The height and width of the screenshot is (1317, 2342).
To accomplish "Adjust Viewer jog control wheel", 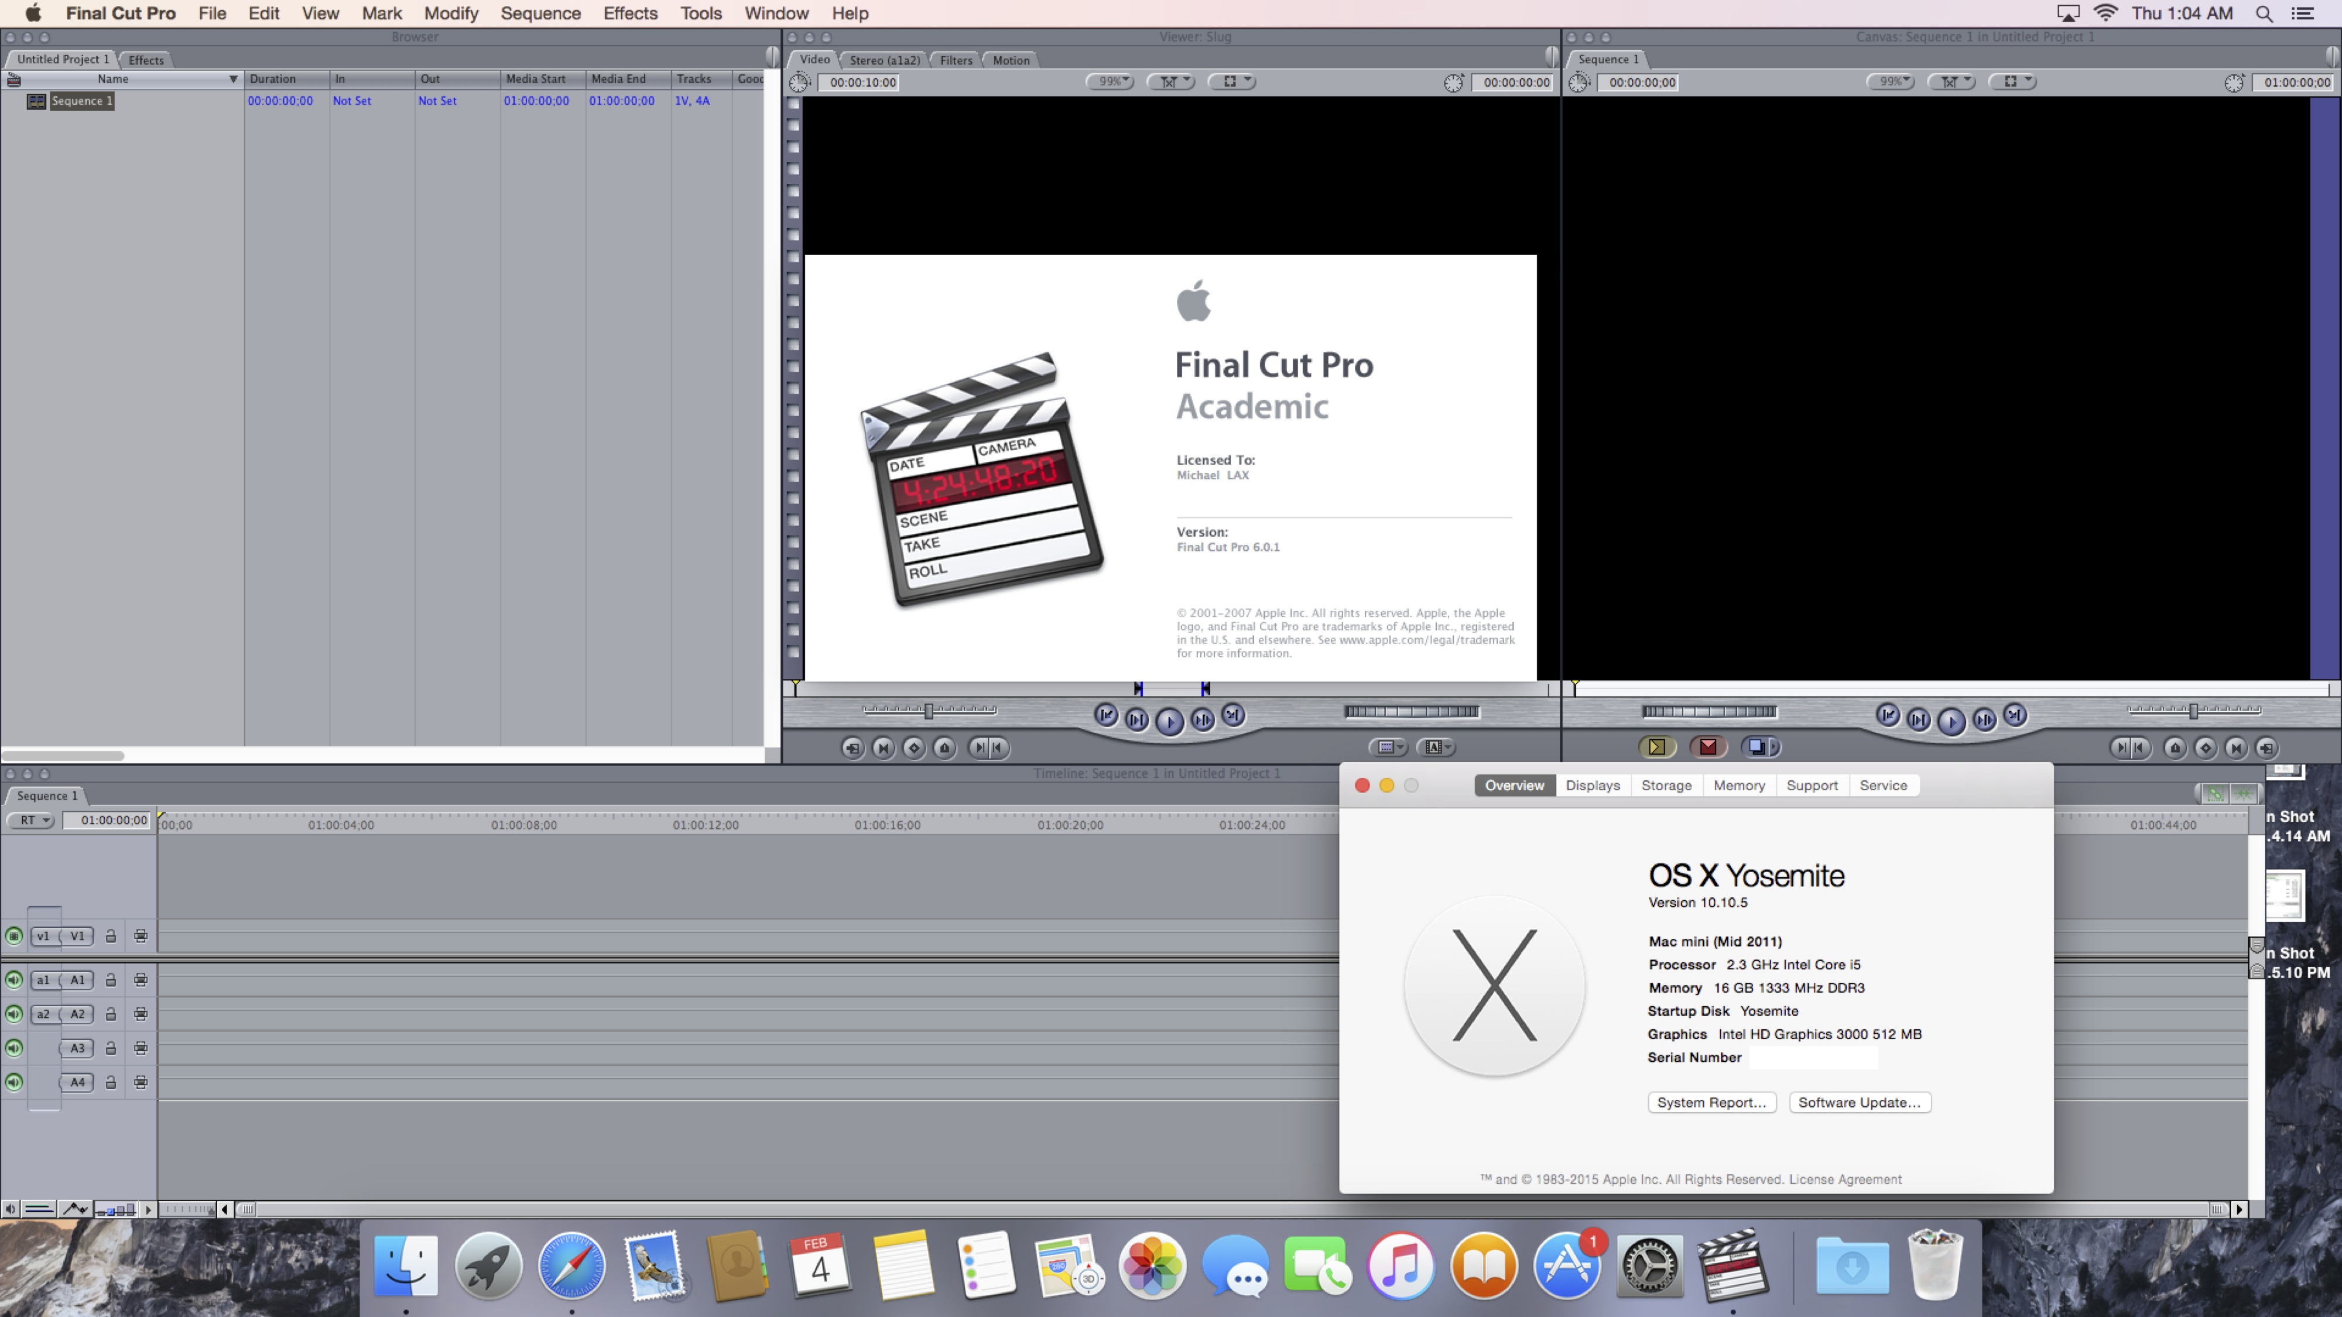I will (x=1412, y=712).
